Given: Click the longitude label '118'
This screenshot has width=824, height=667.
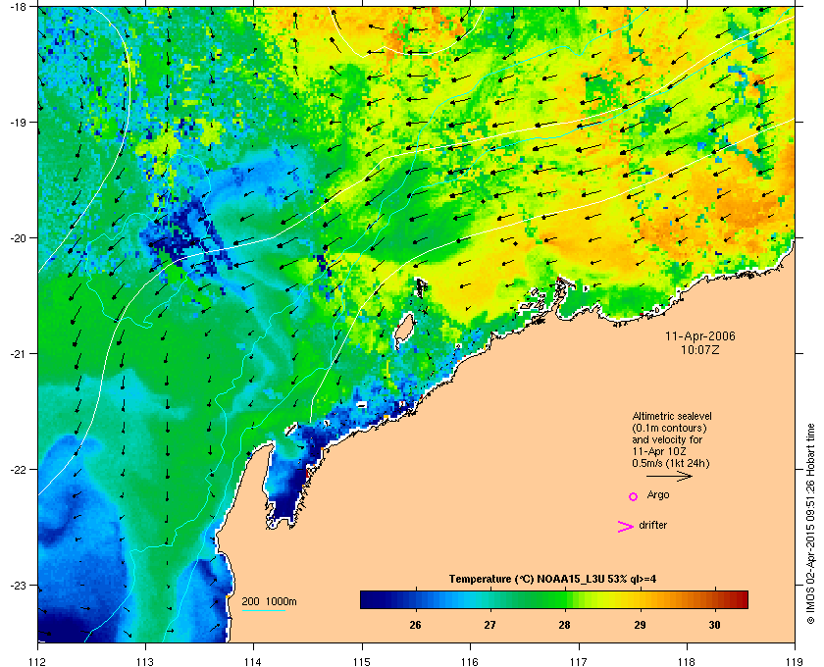Looking at the screenshot, I should [687, 662].
